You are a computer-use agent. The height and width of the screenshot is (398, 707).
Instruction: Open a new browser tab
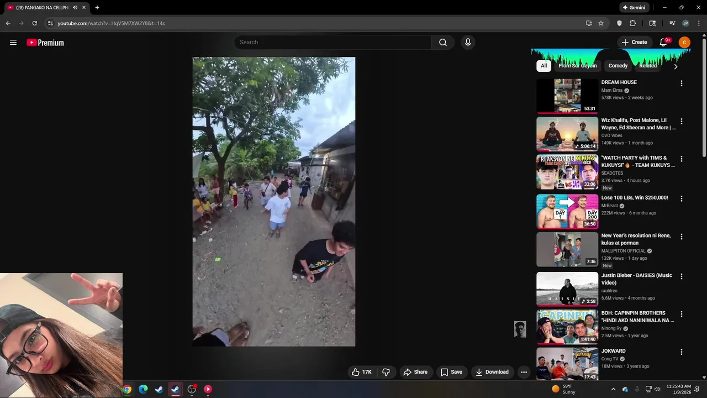(x=97, y=8)
